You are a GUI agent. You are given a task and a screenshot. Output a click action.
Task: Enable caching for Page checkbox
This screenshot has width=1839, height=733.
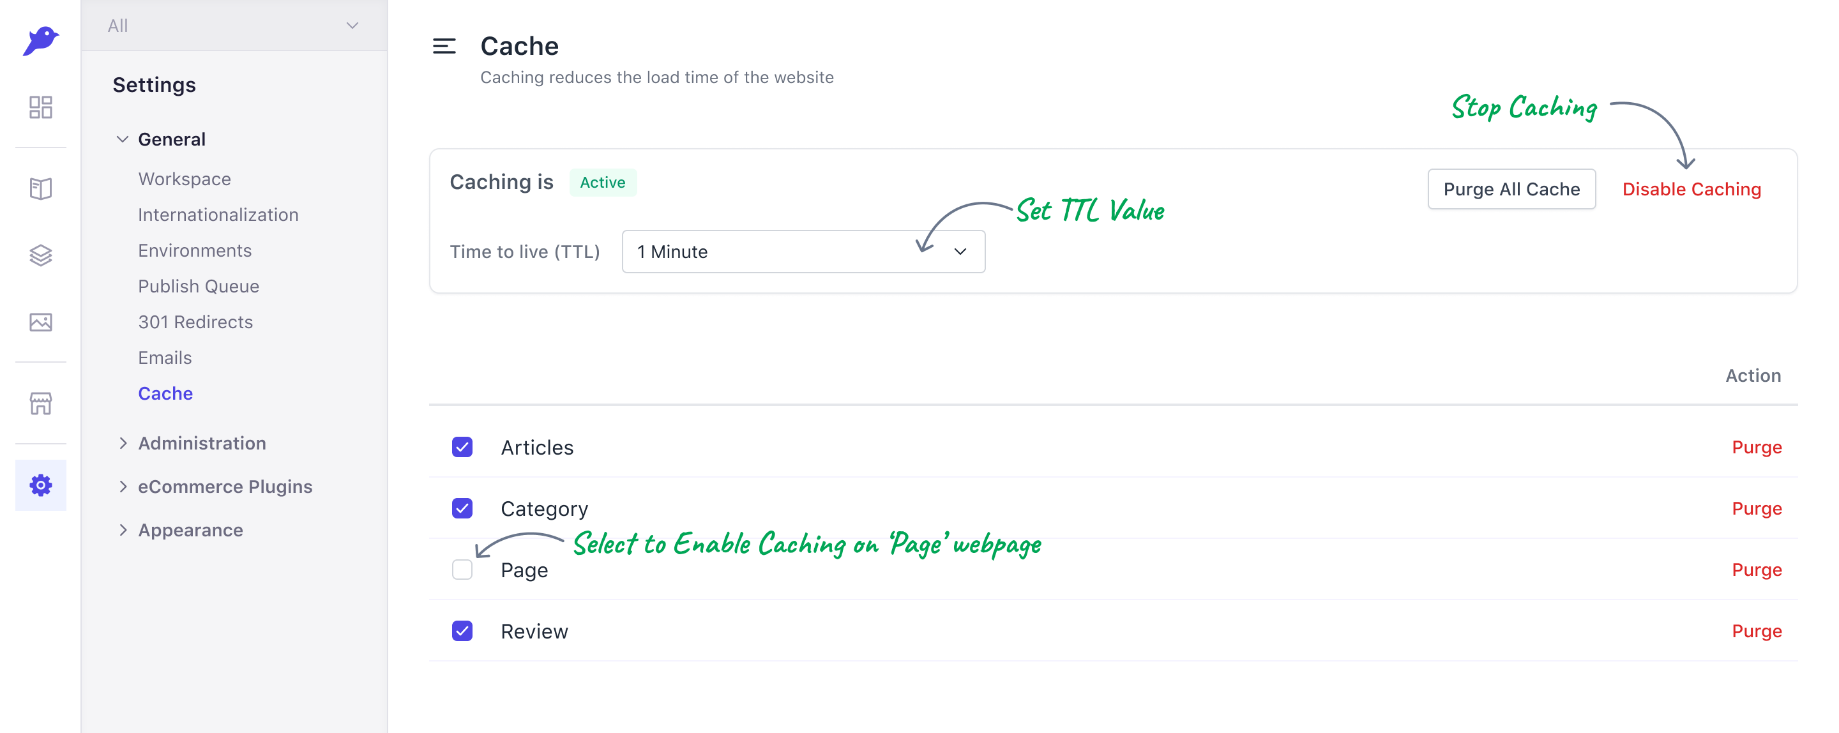click(x=462, y=570)
